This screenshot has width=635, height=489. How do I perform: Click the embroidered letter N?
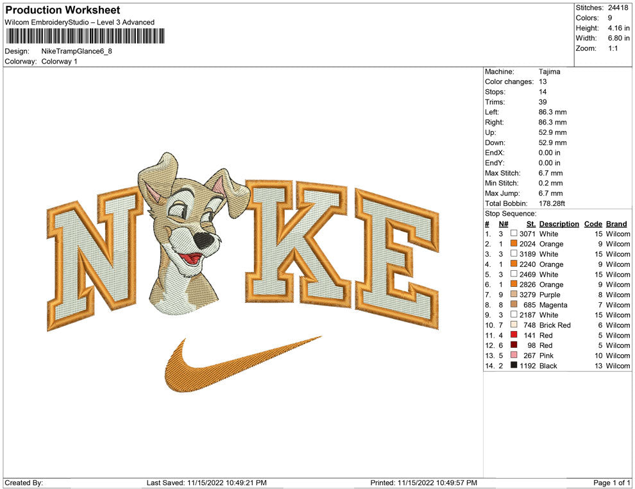click(x=96, y=258)
